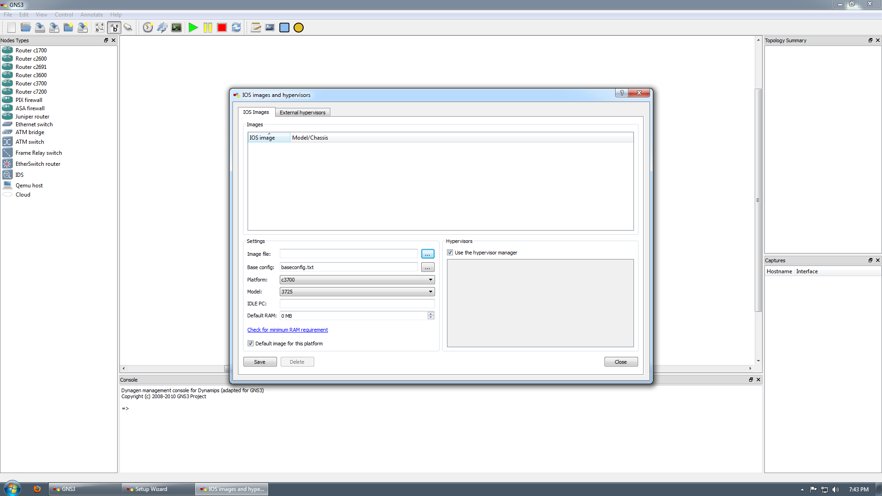882x496 pixels.
Task: Click the Close button in dialog
Action: pos(621,362)
